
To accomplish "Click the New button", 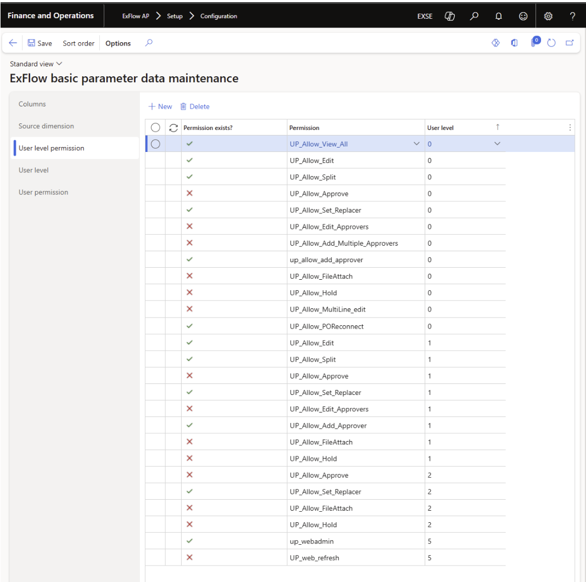I will [160, 106].
